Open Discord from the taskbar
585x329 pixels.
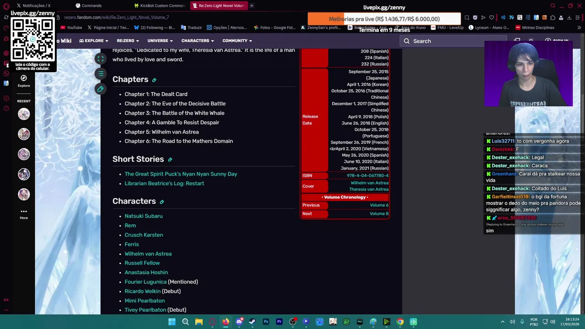coord(239,322)
